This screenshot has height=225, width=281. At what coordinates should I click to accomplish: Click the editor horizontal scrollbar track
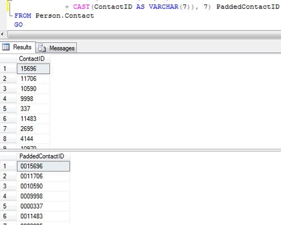coord(144,34)
